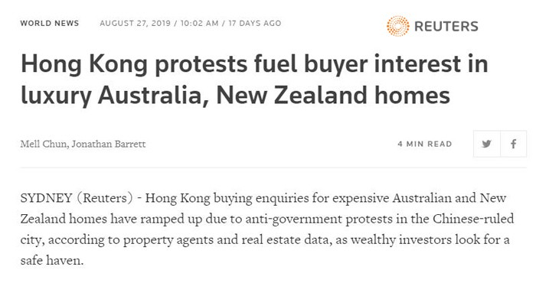Click the REUTERS wordmark text
This screenshot has height=283, width=536.
tap(446, 26)
